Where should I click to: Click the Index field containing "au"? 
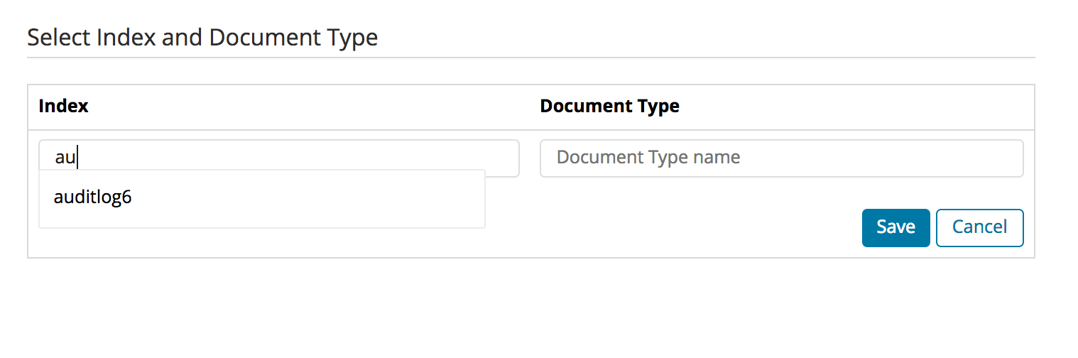point(279,158)
